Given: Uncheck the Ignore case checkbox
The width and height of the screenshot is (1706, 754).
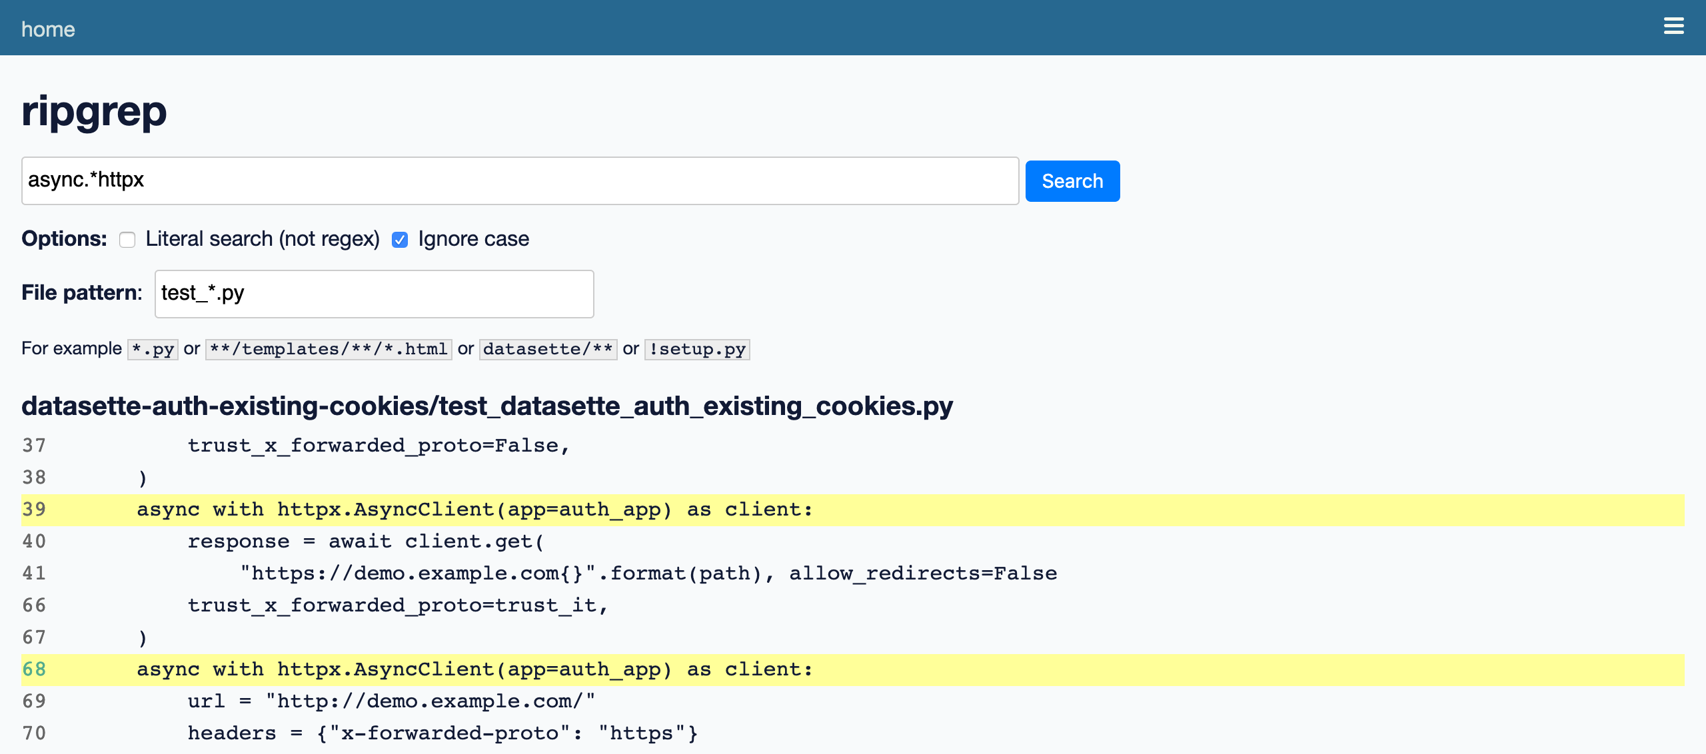Looking at the screenshot, I should 400,240.
